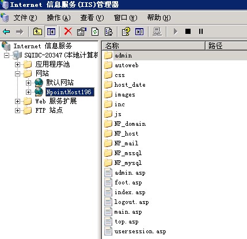Open the 查看(V) menu
Screen dimensions: 247x239
(x=92, y=18)
